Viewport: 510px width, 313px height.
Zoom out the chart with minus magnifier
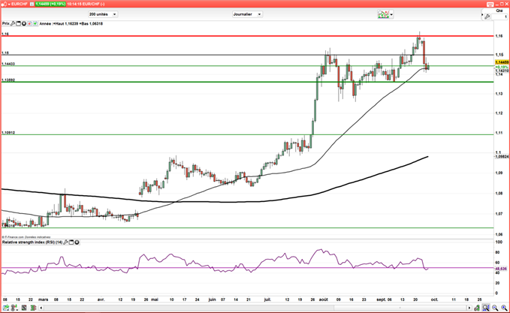[495, 308]
